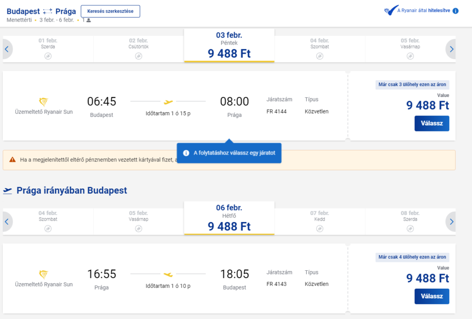Select the 06 febr. Hétfő return date
472x319 pixels.
tap(229, 218)
